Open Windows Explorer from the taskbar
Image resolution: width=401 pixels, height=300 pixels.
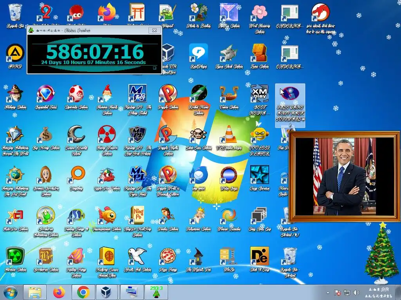(x=35, y=293)
